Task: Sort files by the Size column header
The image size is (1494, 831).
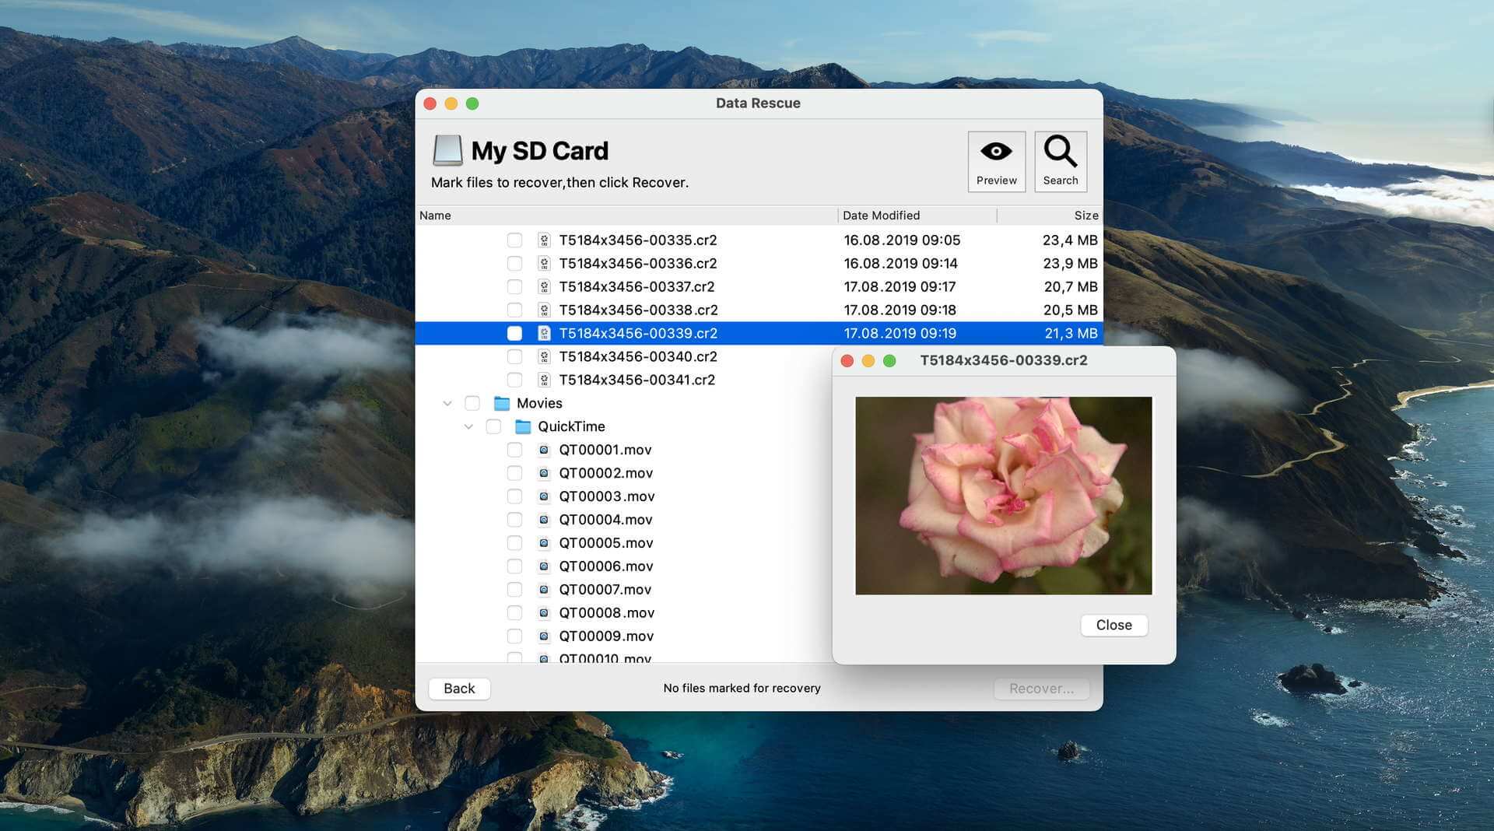Action: (1085, 216)
